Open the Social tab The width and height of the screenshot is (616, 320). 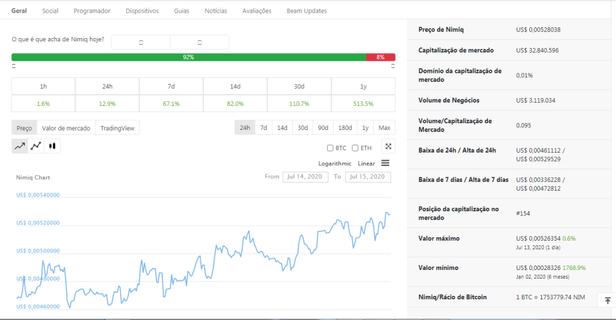pos(50,11)
